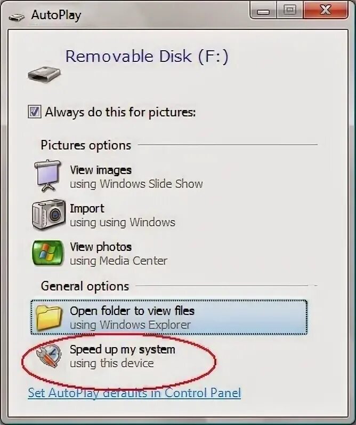The width and height of the screenshot is (356, 425).
Task: Uncheck the Always do this for pictures checkbox
Action: 34,112
